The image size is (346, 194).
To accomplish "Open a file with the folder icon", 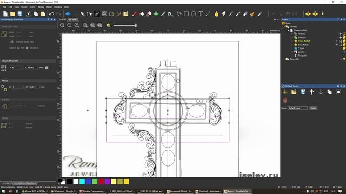I will click(x=12, y=14).
